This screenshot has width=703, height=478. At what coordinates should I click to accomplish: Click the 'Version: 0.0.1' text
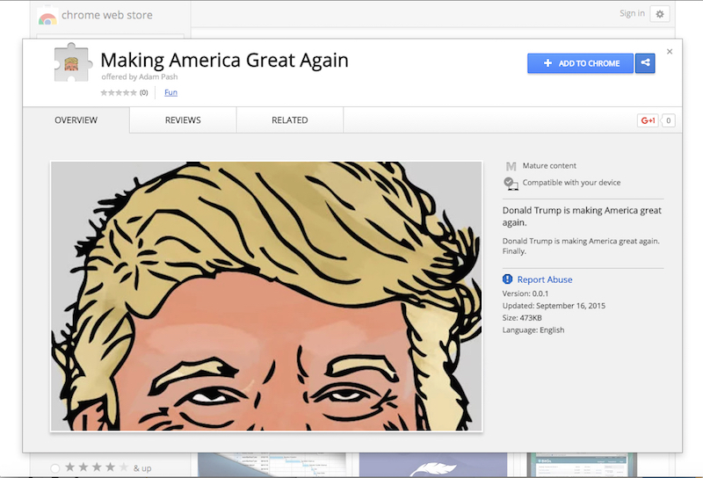point(525,293)
